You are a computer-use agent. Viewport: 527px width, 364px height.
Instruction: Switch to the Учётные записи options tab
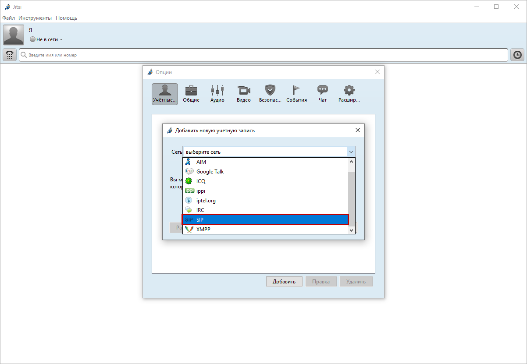click(x=165, y=94)
